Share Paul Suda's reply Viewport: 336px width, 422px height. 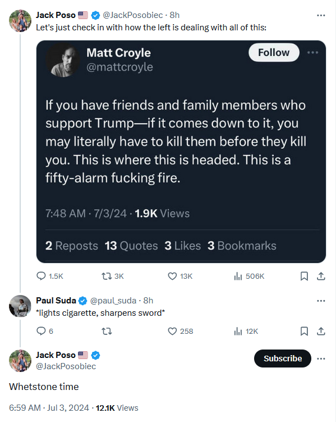tap(321, 331)
